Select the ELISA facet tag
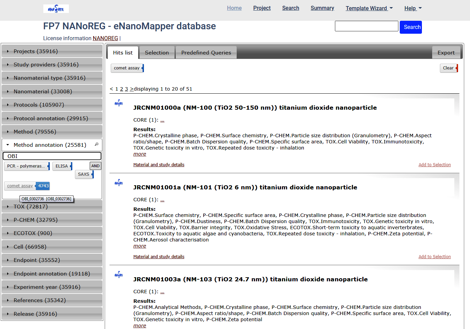Viewport: 470px width, 329px height. tap(62, 166)
